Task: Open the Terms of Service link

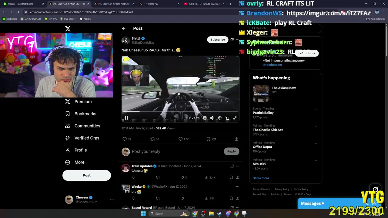Action: click(x=261, y=189)
